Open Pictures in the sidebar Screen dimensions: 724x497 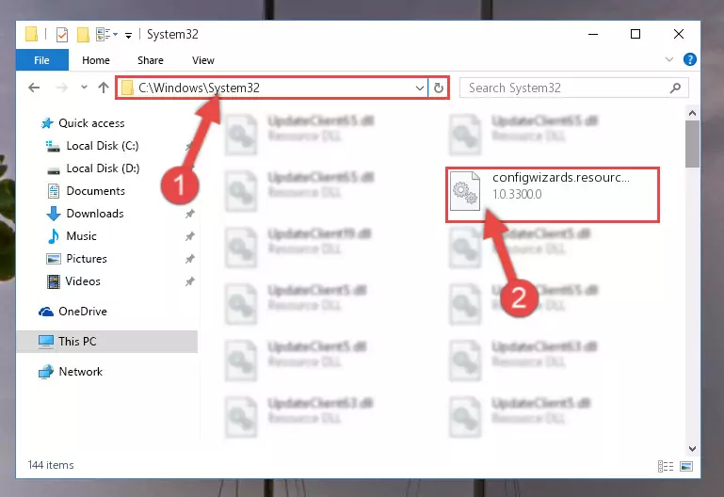click(87, 259)
